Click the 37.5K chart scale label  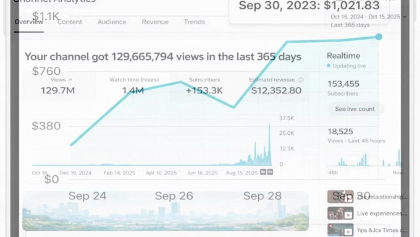pos(287,118)
